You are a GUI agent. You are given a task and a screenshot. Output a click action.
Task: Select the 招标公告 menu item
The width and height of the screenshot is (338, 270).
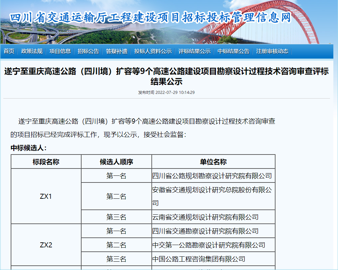88,51
